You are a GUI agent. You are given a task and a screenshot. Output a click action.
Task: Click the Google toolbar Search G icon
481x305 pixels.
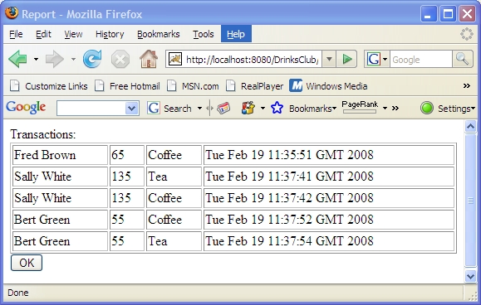click(154, 108)
